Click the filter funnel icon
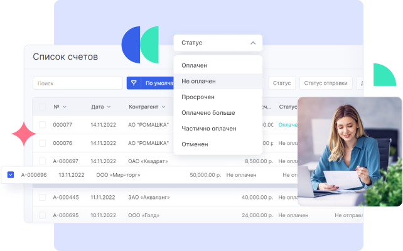Viewport: 403px width, 251px height. pyautogui.click(x=134, y=83)
